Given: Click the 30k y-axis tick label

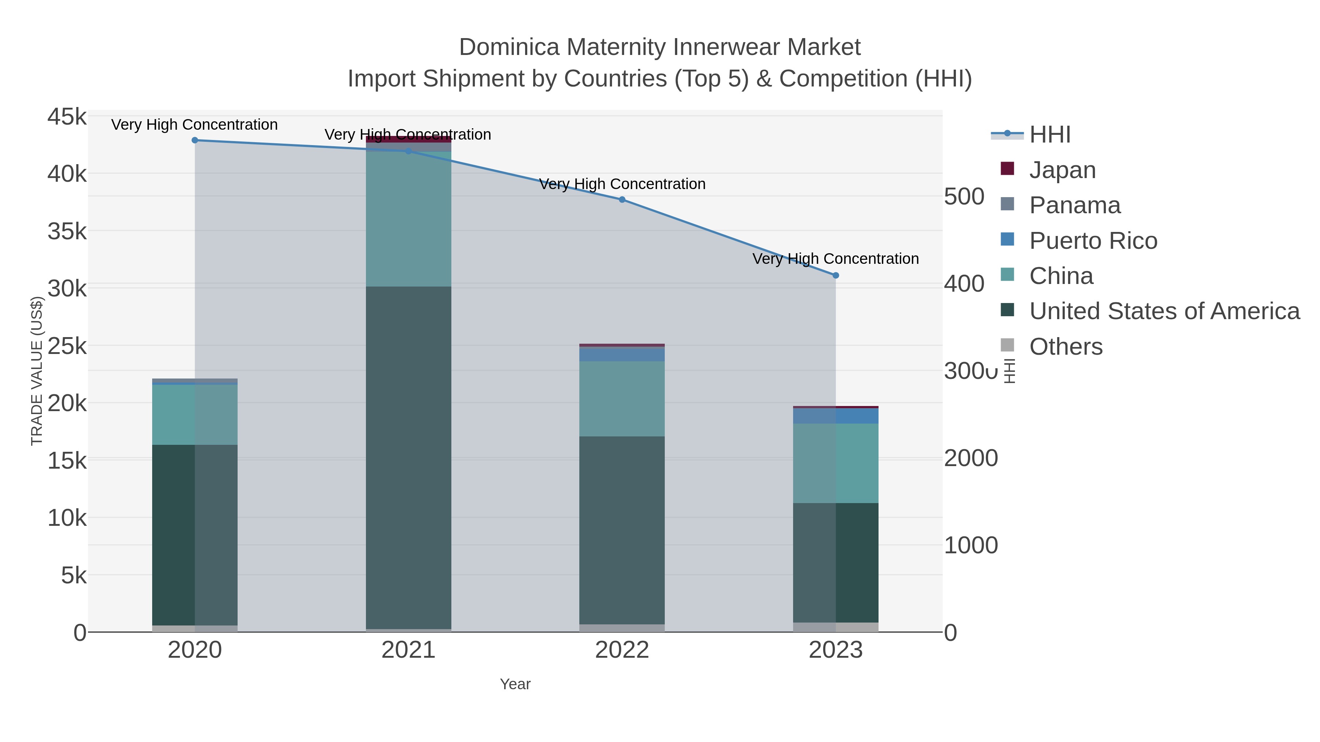Looking at the screenshot, I should pyautogui.click(x=67, y=289).
